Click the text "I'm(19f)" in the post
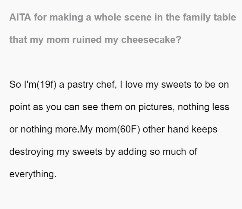 click(x=40, y=85)
